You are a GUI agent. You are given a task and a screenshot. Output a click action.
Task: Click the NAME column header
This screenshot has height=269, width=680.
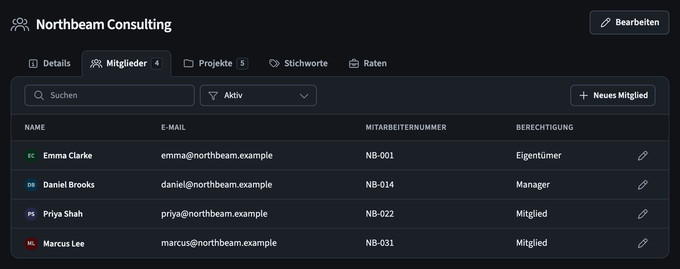[x=35, y=127]
